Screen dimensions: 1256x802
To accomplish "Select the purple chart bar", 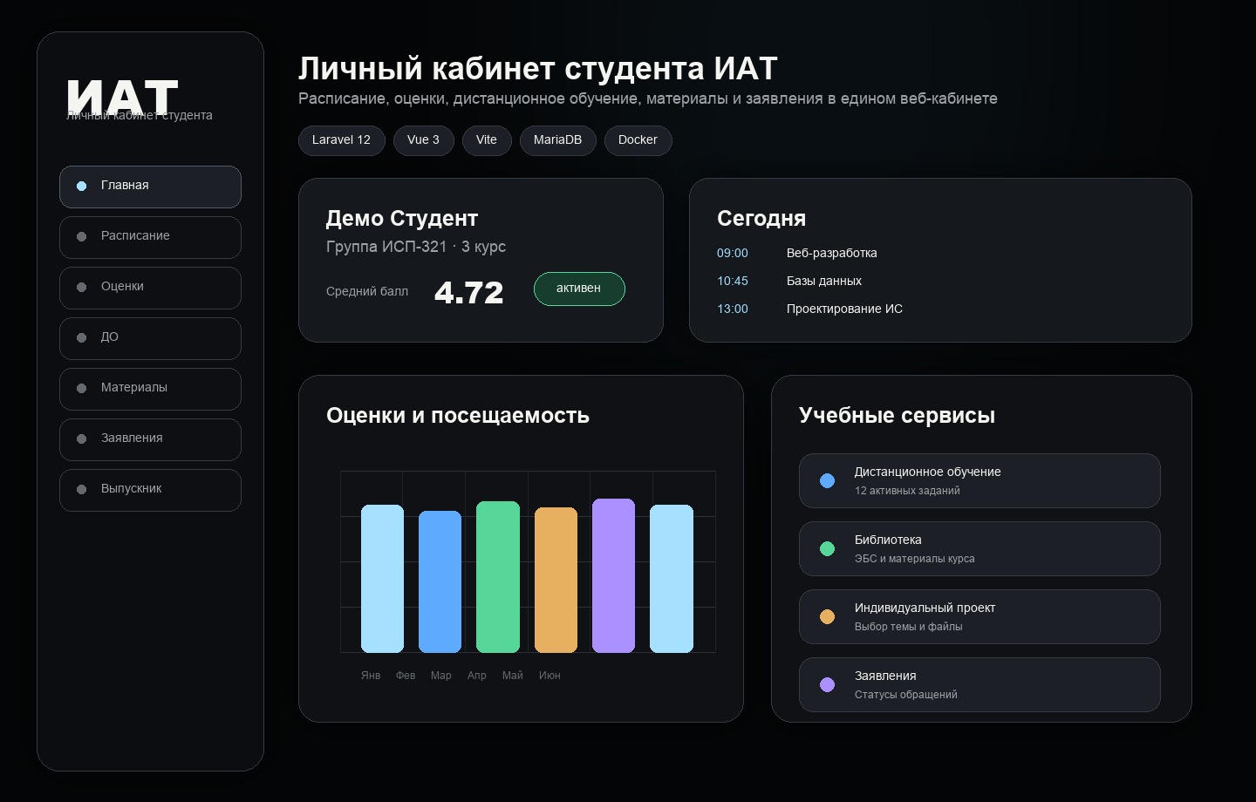I will tap(613, 575).
